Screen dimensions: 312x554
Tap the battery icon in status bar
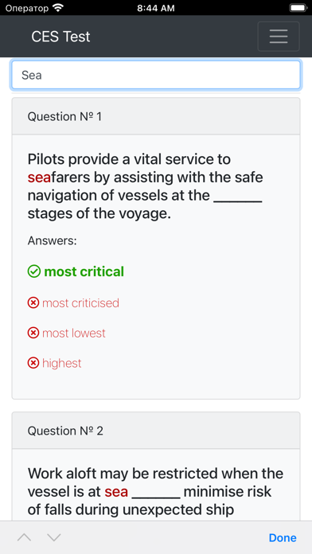click(298, 7)
